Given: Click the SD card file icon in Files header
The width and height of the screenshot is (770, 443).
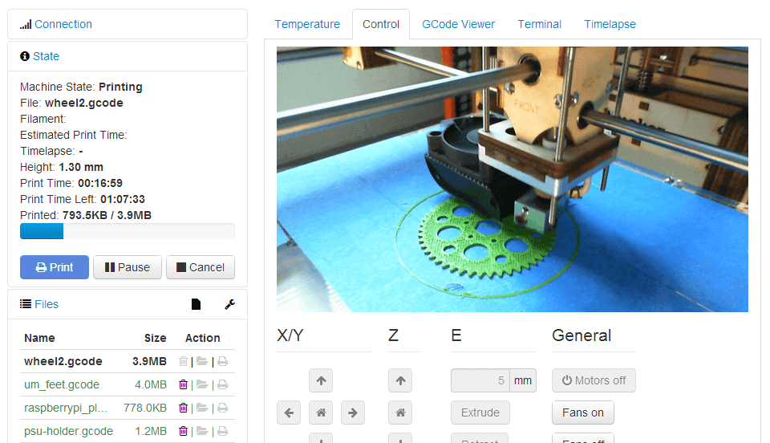Looking at the screenshot, I should click(196, 304).
